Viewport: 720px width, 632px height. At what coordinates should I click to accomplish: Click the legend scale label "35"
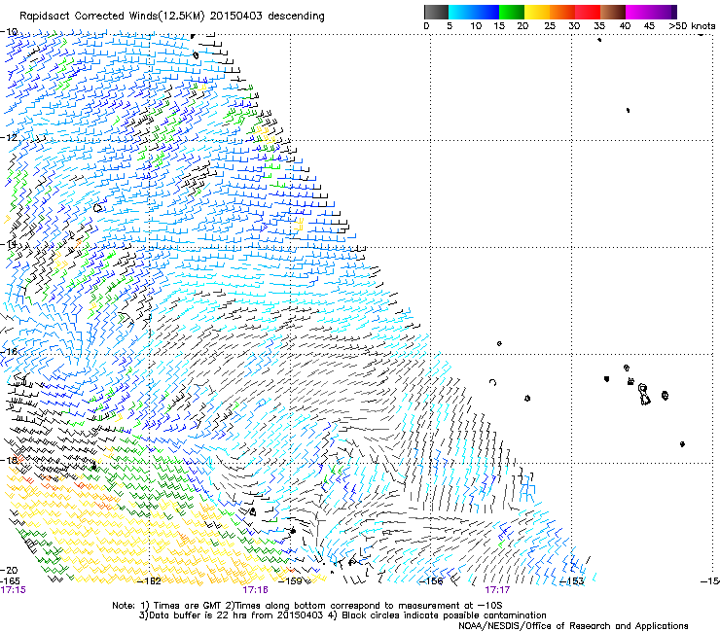[x=599, y=26]
